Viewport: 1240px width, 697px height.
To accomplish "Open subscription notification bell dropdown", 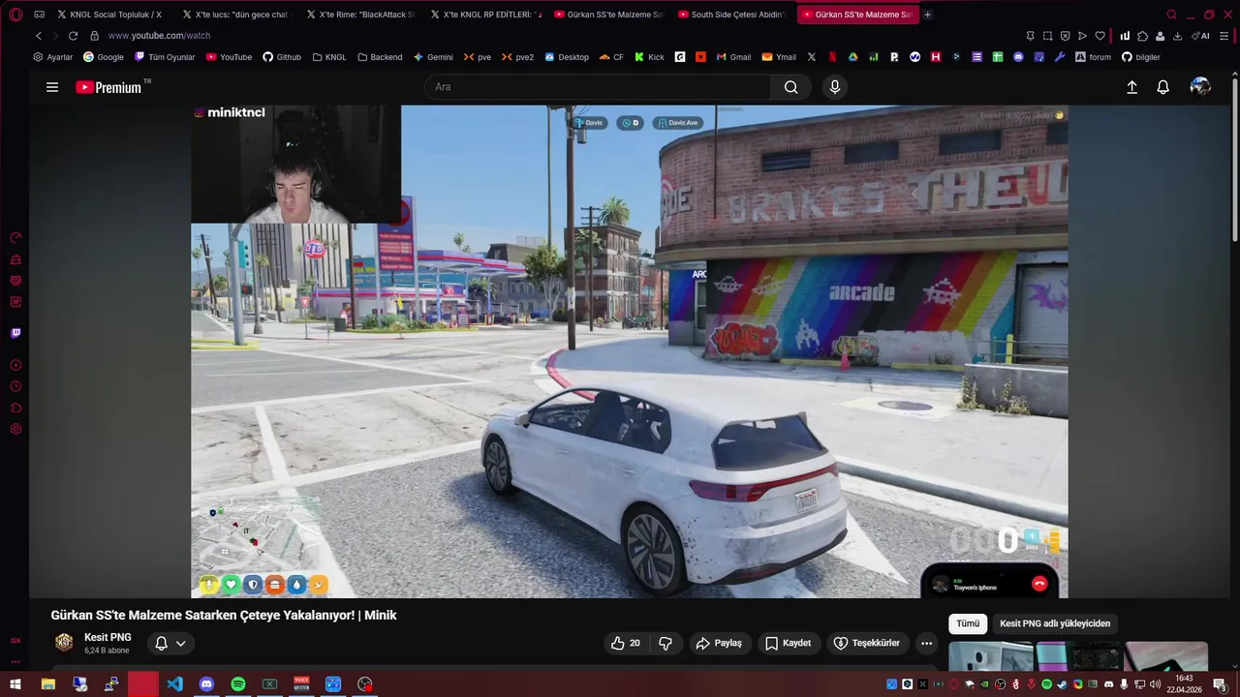I will click(170, 643).
